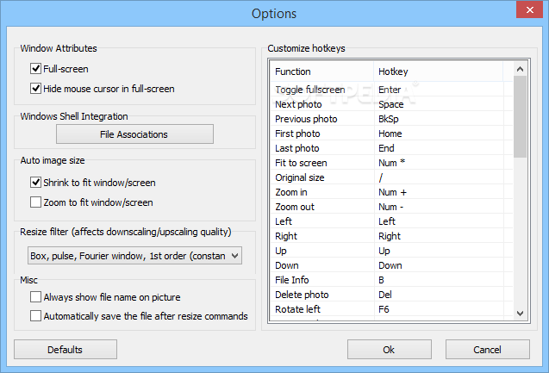Check Always show file name on picture
549x373 pixels.
point(35,297)
